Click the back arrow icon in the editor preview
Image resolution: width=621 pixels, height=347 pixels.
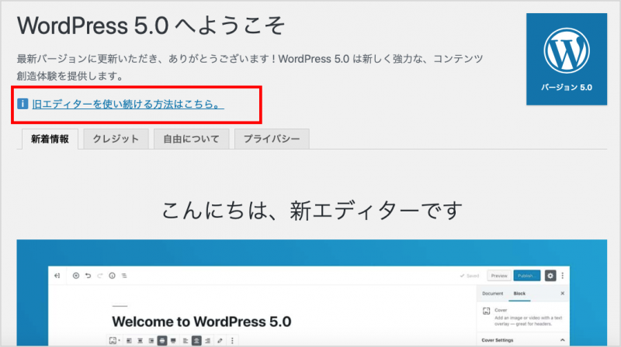[57, 276]
